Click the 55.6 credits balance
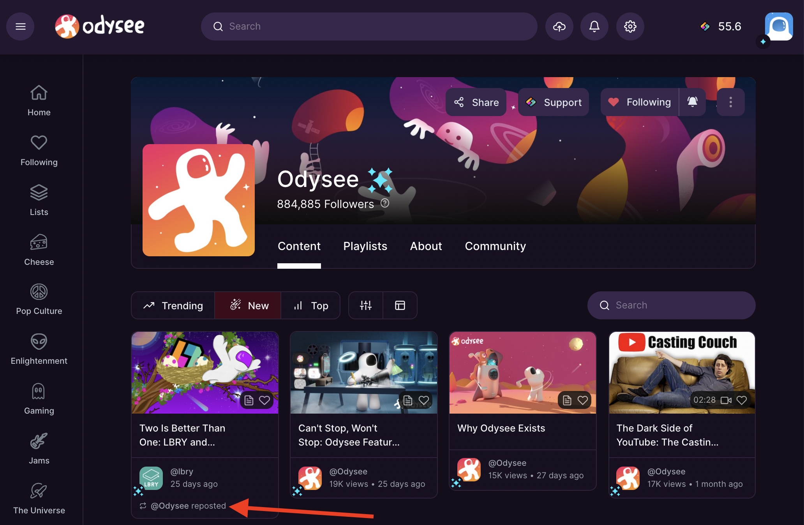Image resolution: width=804 pixels, height=525 pixels. [721, 26]
